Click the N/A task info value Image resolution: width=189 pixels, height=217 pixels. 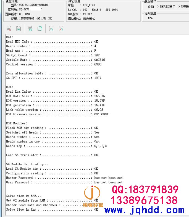tap(150, 18)
